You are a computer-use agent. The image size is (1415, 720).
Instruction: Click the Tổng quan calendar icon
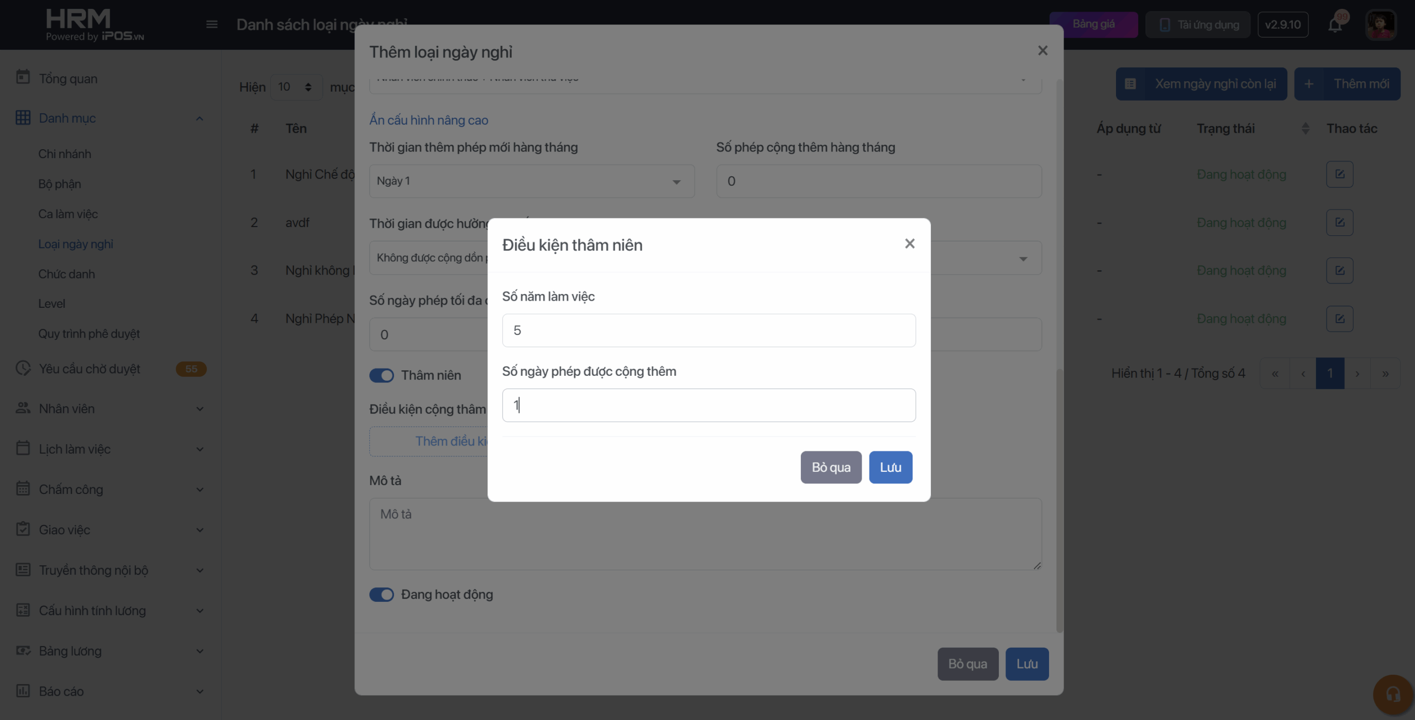23,77
